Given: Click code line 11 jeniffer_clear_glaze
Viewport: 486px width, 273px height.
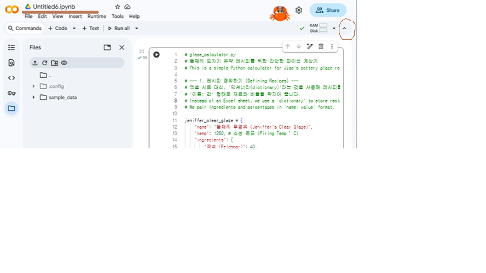Looking at the screenshot, I should pos(214,120).
